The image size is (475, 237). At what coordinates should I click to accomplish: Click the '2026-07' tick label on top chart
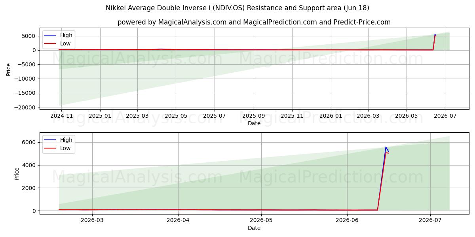[445, 117]
